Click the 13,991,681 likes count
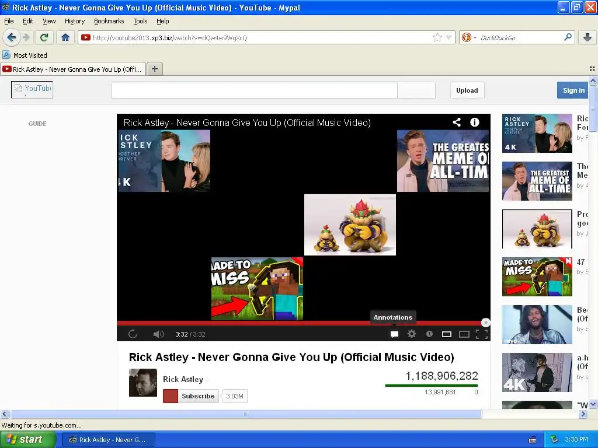598x448 pixels. pos(440,392)
